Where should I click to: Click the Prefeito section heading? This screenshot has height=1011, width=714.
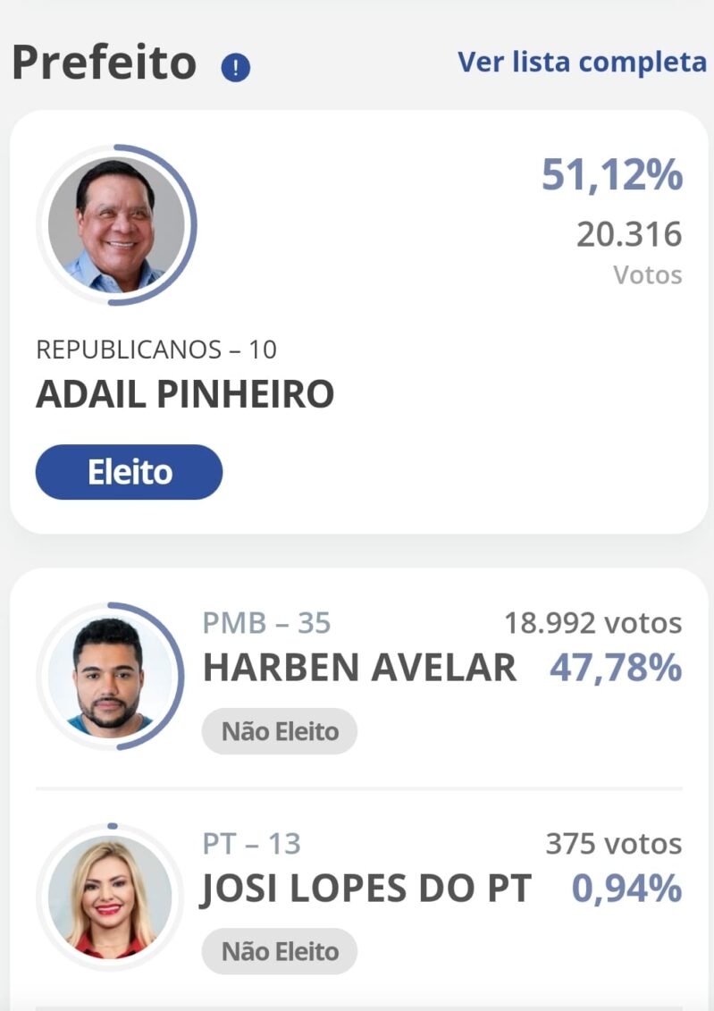(x=105, y=63)
